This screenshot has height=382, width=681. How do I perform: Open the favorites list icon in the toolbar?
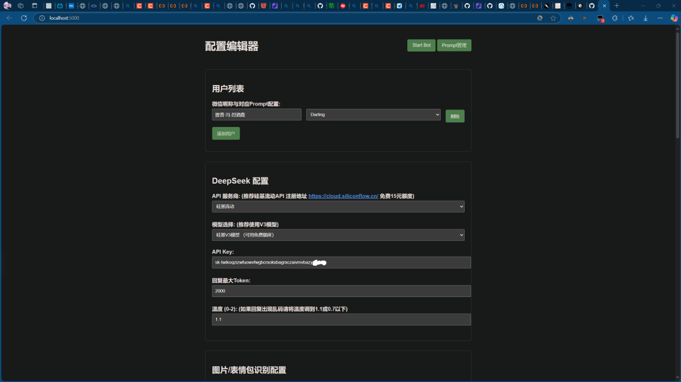pos(630,18)
